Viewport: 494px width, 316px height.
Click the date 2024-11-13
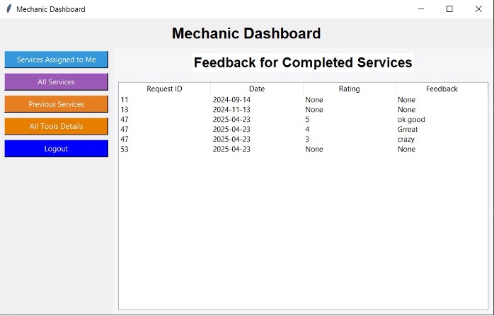[231, 109]
